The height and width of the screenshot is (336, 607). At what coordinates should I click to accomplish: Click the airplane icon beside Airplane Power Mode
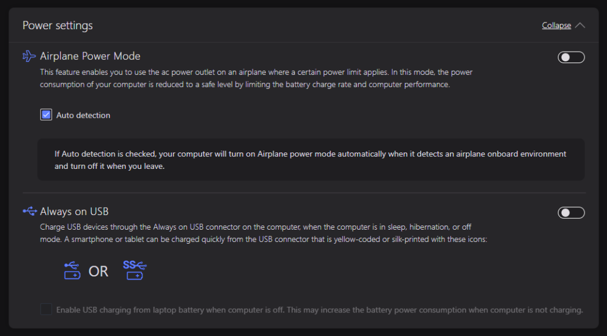(29, 57)
